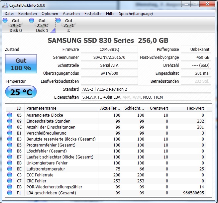Click status orb of Programmfehler row

(x=10, y=145)
